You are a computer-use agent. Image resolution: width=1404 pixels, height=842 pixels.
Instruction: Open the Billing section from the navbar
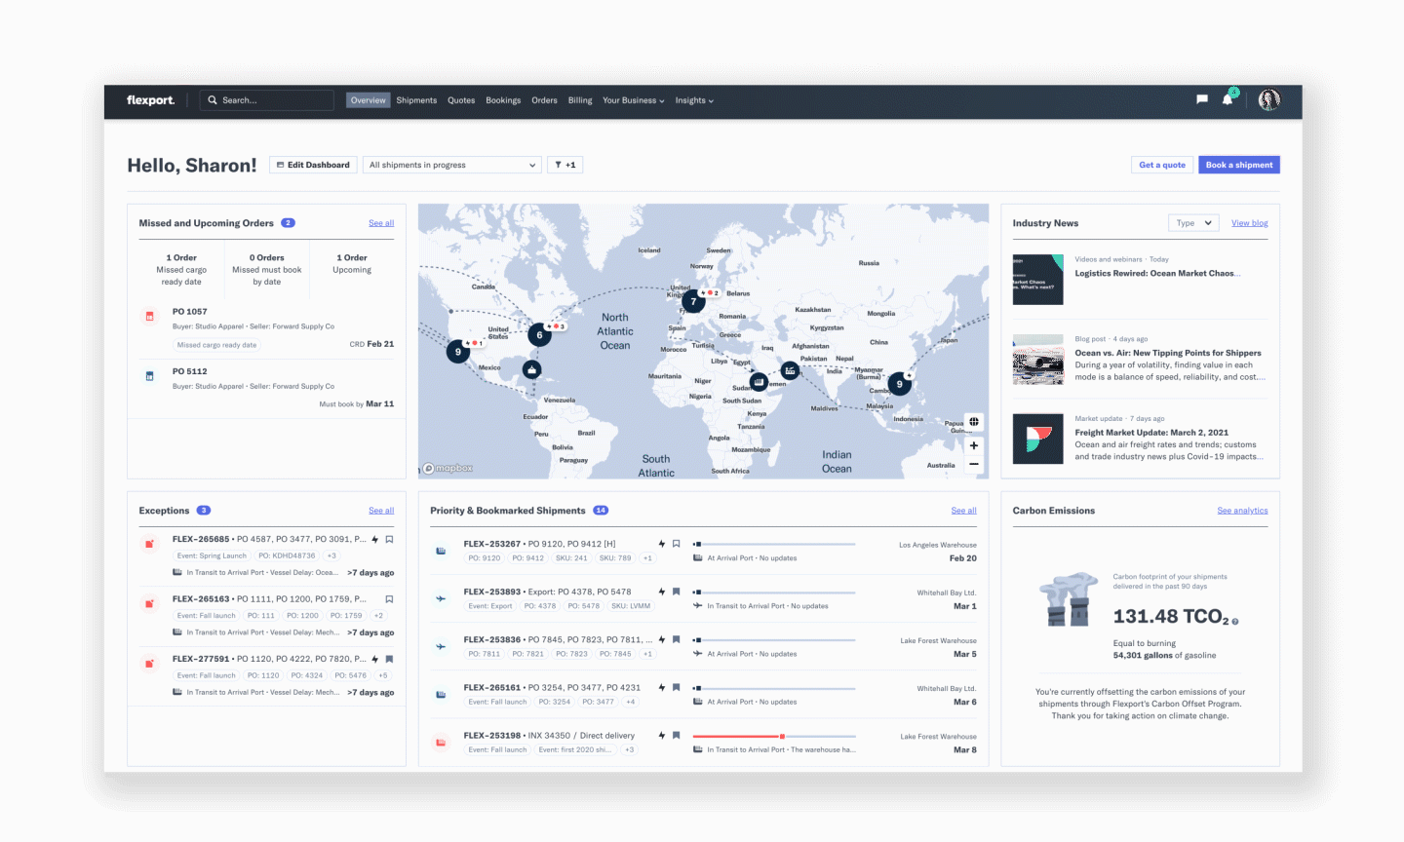click(579, 100)
